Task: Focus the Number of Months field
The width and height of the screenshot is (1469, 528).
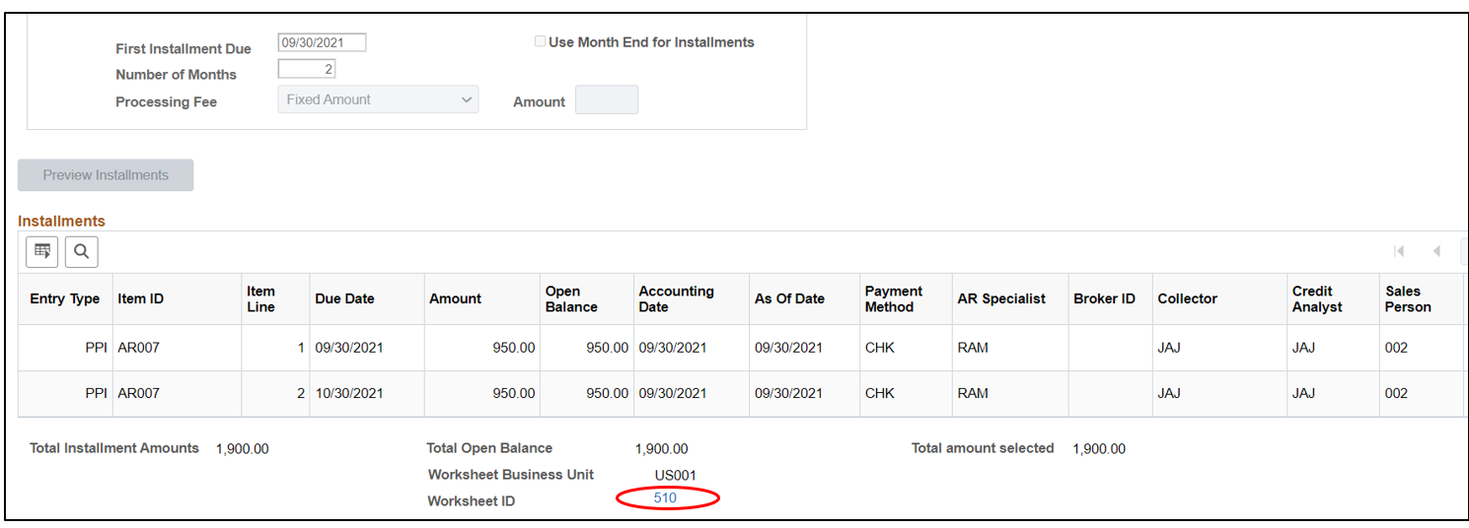Action: coord(307,69)
